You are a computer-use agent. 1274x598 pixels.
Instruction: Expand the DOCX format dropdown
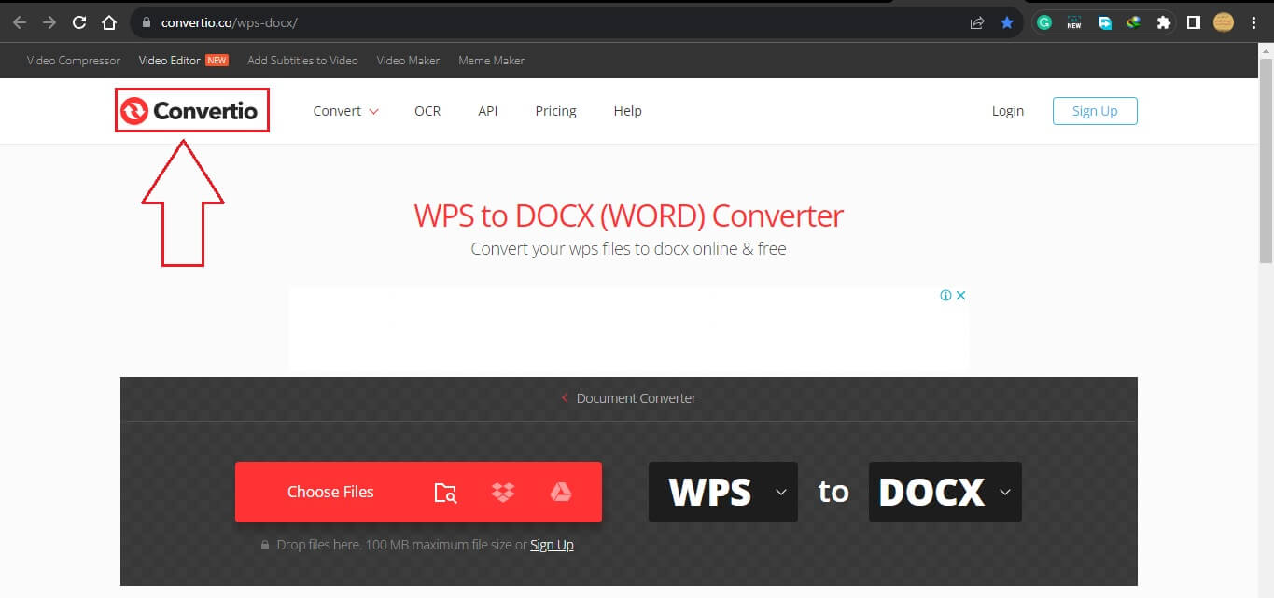click(x=1004, y=492)
